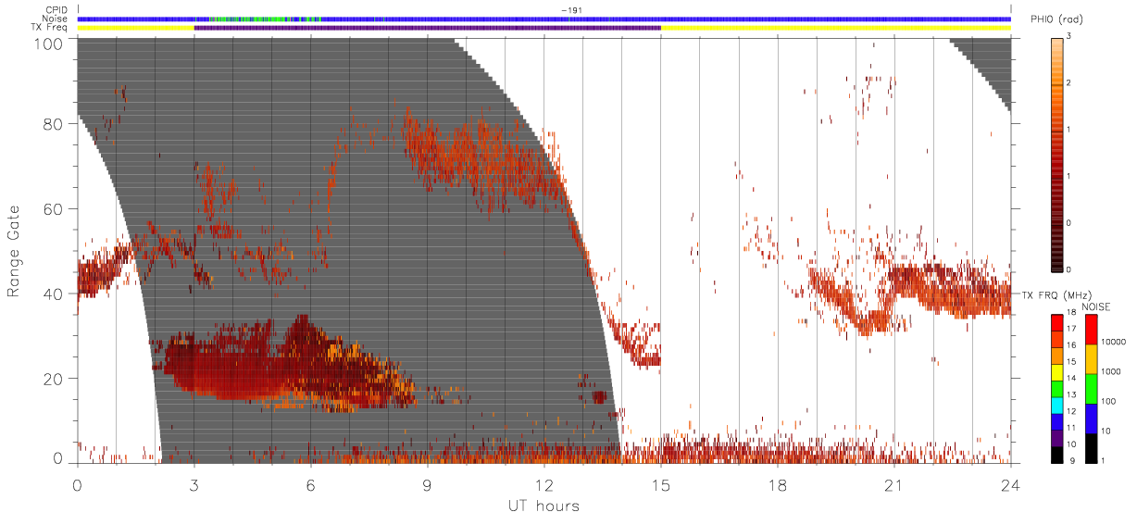This screenshot has height=525, width=1137.
Task: Click the "20" tick on Range Gate axis
Action: point(54,378)
